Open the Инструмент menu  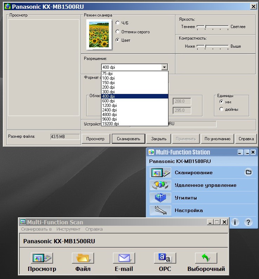tap(68, 229)
